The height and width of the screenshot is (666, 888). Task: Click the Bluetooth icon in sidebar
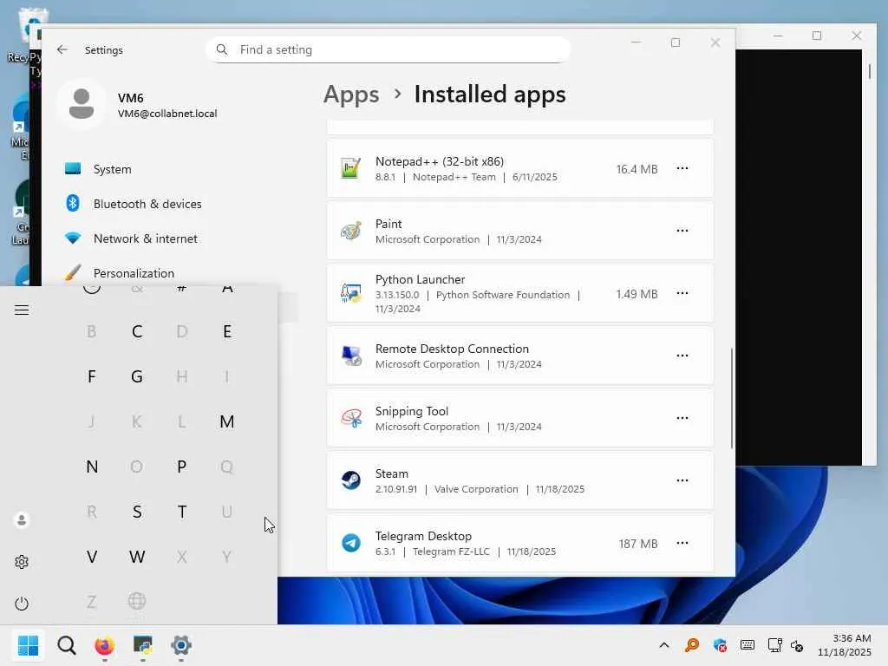pos(73,203)
